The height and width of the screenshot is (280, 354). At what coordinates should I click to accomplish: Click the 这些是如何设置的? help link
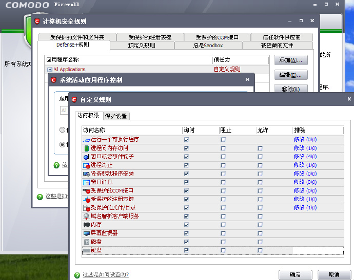(106, 275)
